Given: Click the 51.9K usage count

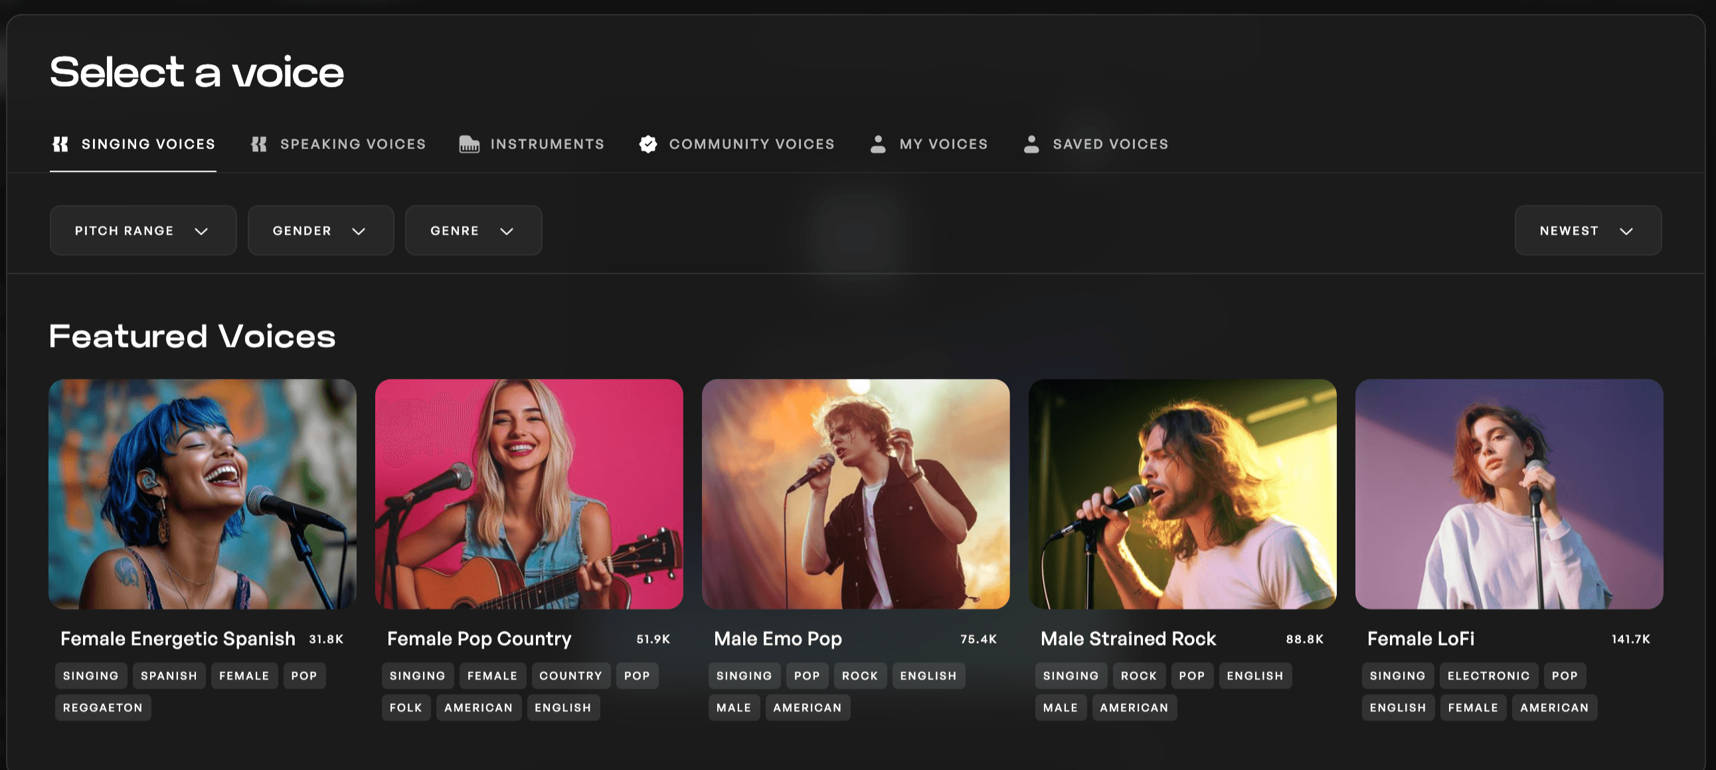Looking at the screenshot, I should coord(653,639).
